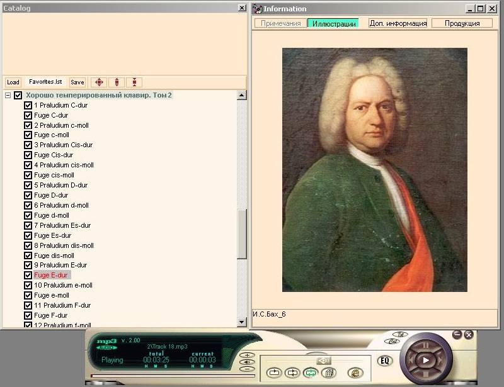Skip to previous track on the dial
This screenshot has width=504, height=387.
tap(411, 360)
